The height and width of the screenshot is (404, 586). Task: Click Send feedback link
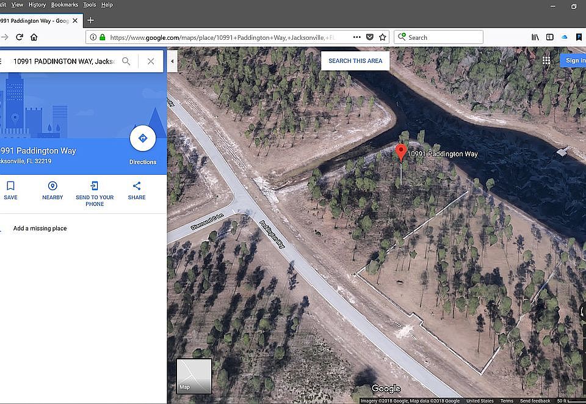pyautogui.click(x=535, y=400)
